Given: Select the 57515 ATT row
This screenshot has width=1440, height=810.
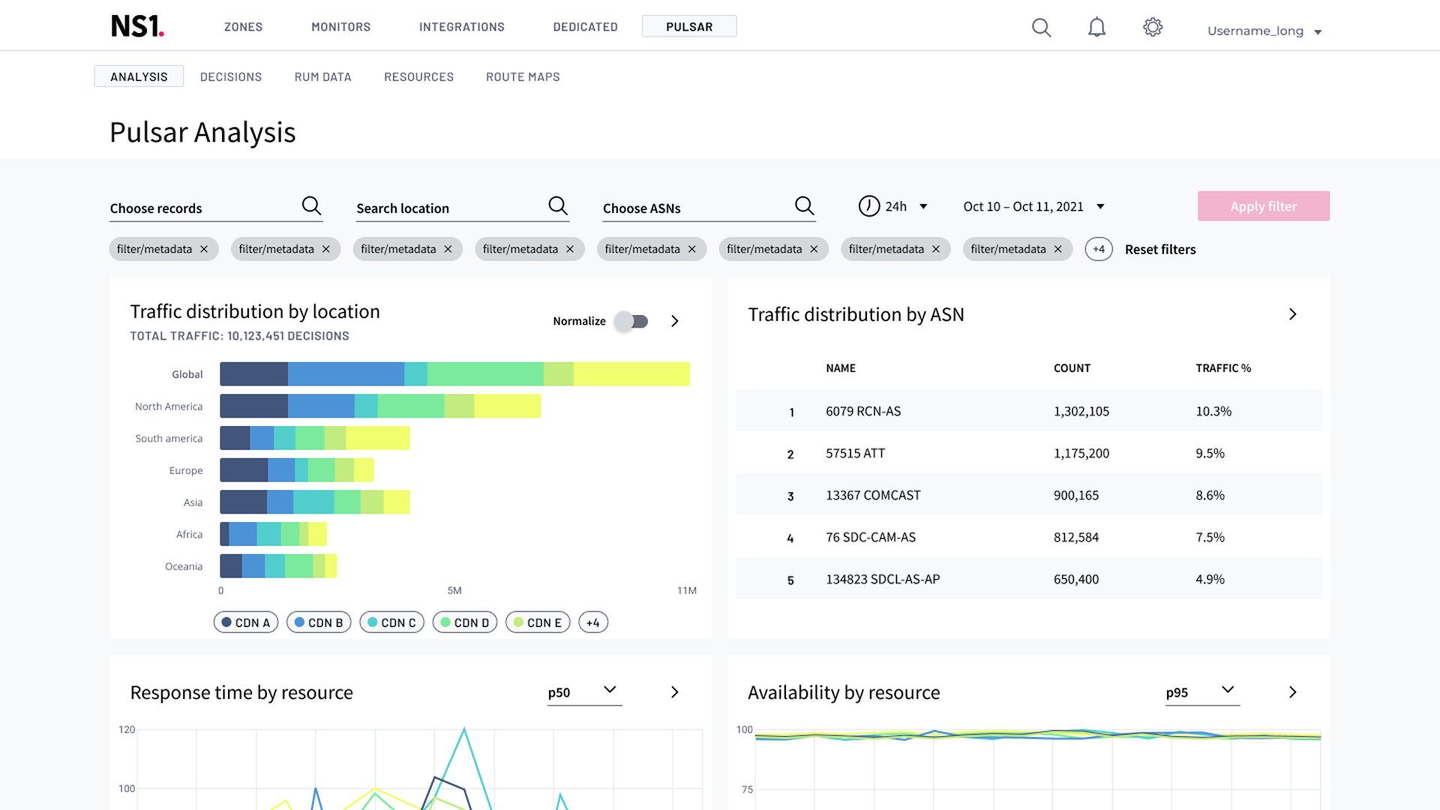Looking at the screenshot, I should (x=1029, y=452).
